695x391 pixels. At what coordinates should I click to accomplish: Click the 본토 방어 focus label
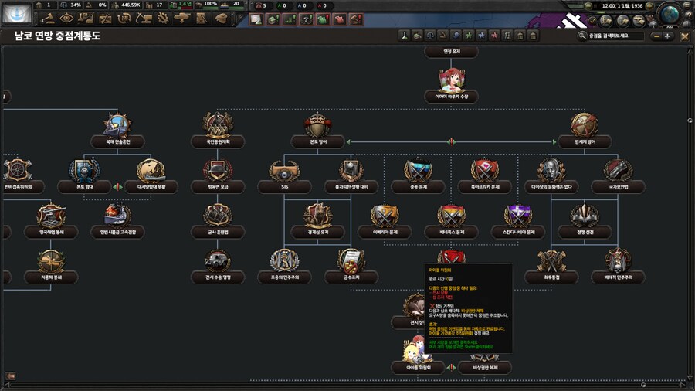317,143
